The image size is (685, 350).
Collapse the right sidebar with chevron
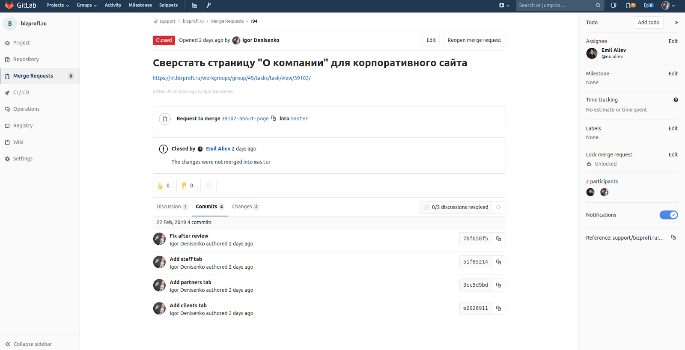[676, 23]
